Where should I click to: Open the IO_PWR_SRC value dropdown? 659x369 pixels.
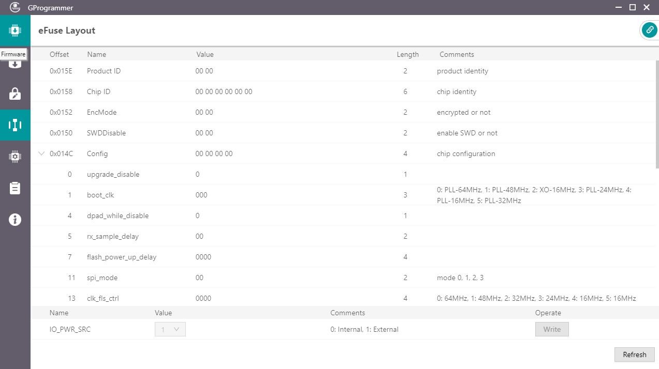pyautogui.click(x=170, y=329)
